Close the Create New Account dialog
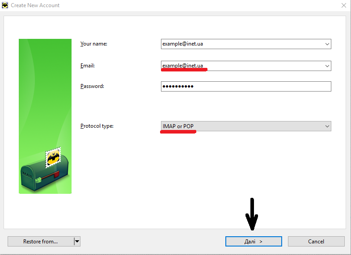 343,5
